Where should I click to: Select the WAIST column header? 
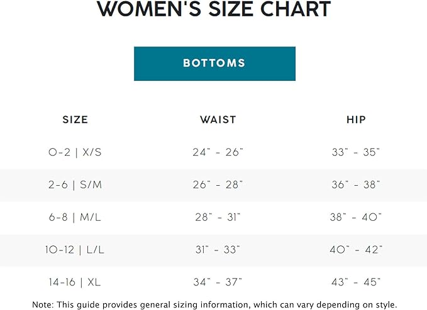pyautogui.click(x=218, y=119)
